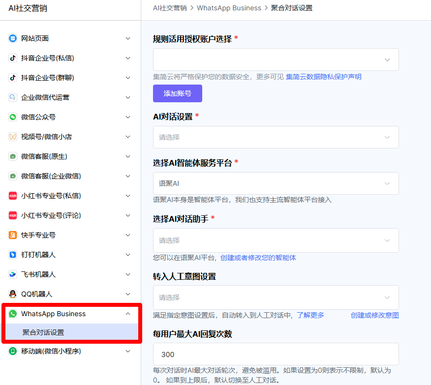Image resolution: width=431 pixels, height=385 pixels.
Task: Open the AI对话设置 dropdown
Action: (x=276, y=137)
